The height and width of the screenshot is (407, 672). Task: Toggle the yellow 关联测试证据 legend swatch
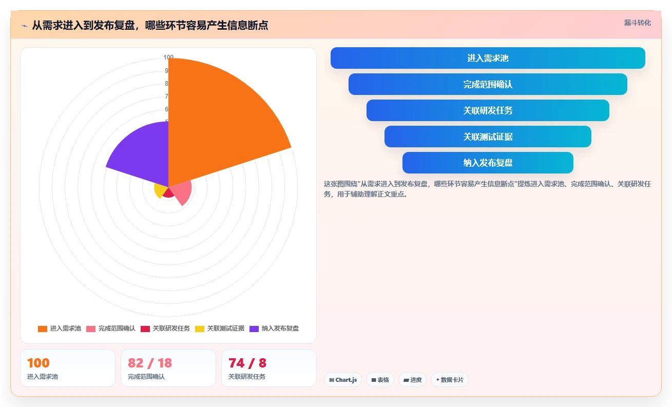coord(200,328)
